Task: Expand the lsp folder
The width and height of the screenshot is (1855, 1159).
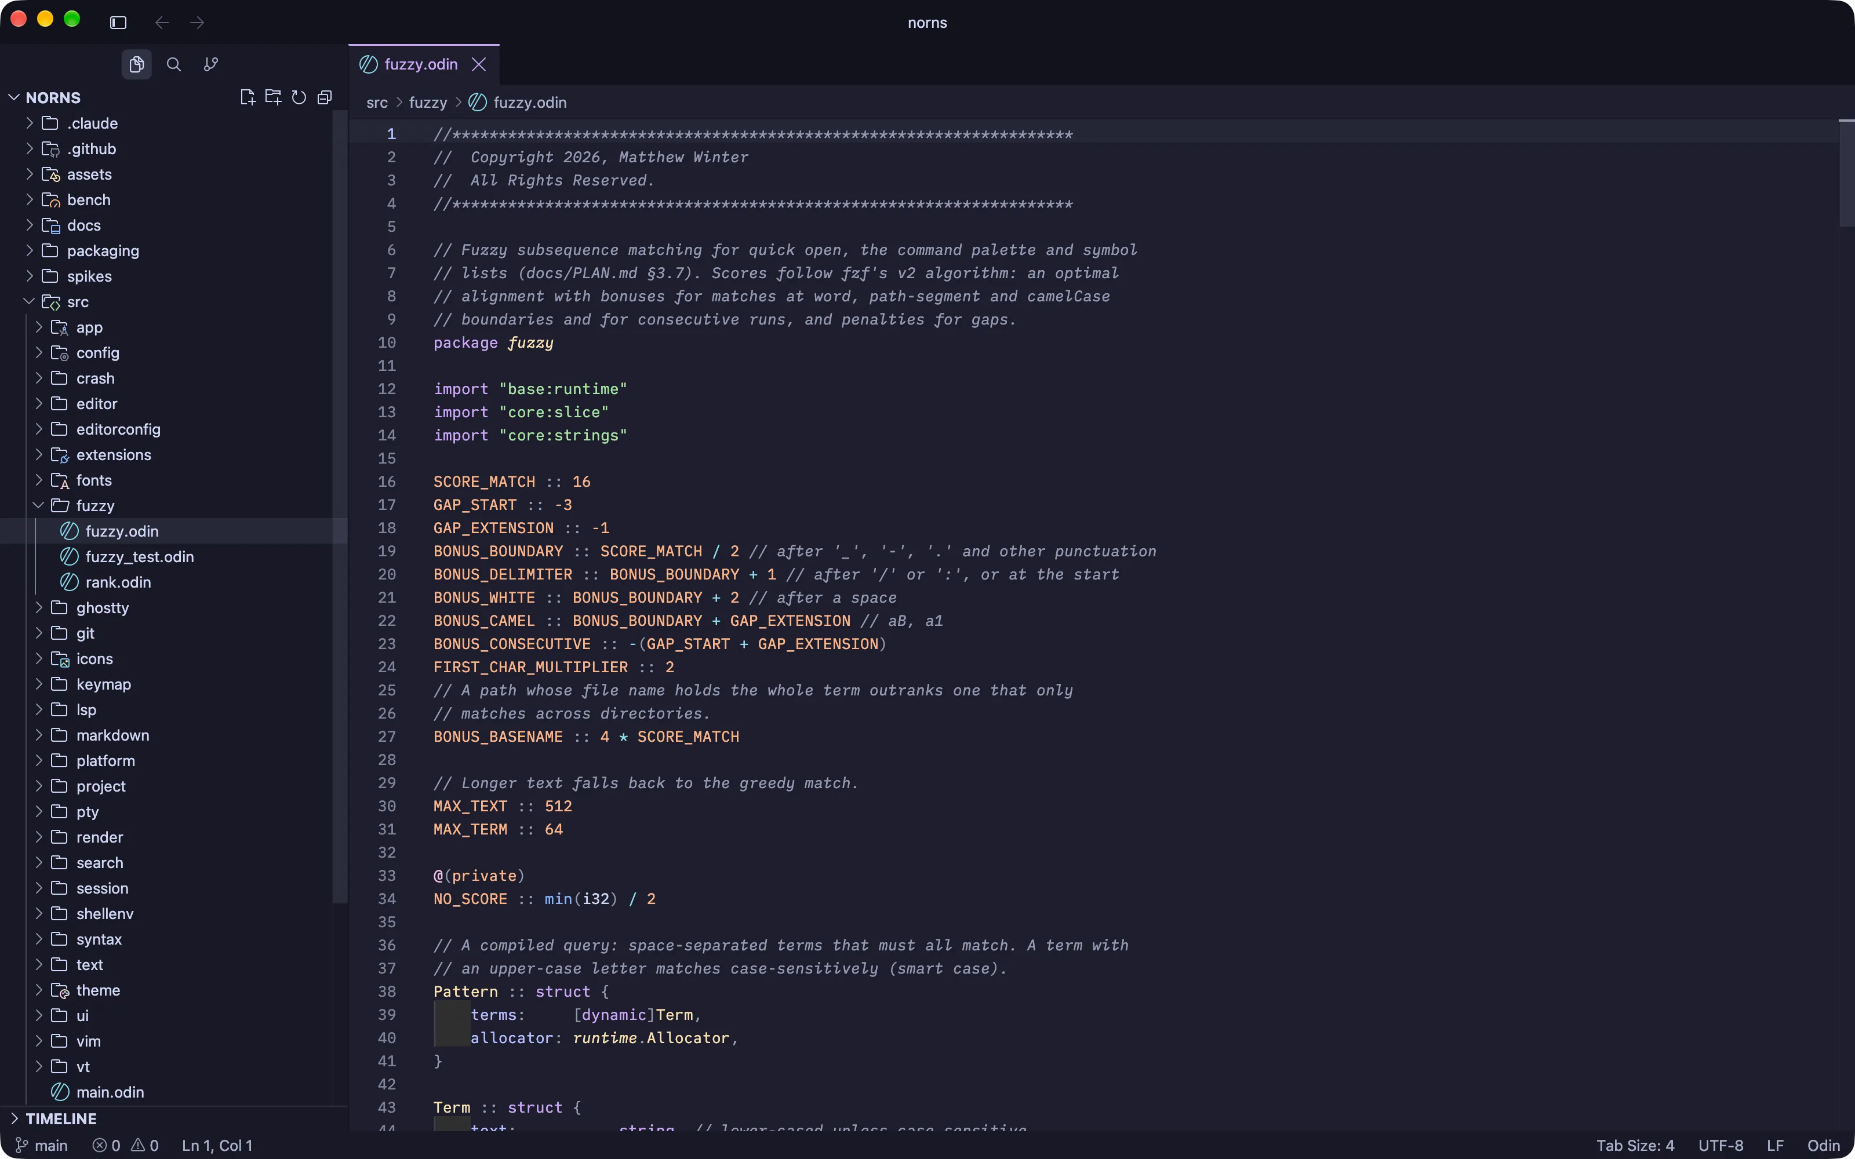Action: pyautogui.click(x=38, y=710)
